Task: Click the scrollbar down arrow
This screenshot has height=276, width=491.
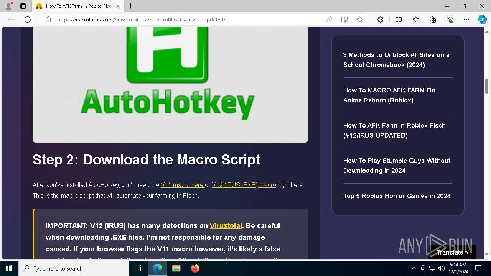Action: pos(486,255)
